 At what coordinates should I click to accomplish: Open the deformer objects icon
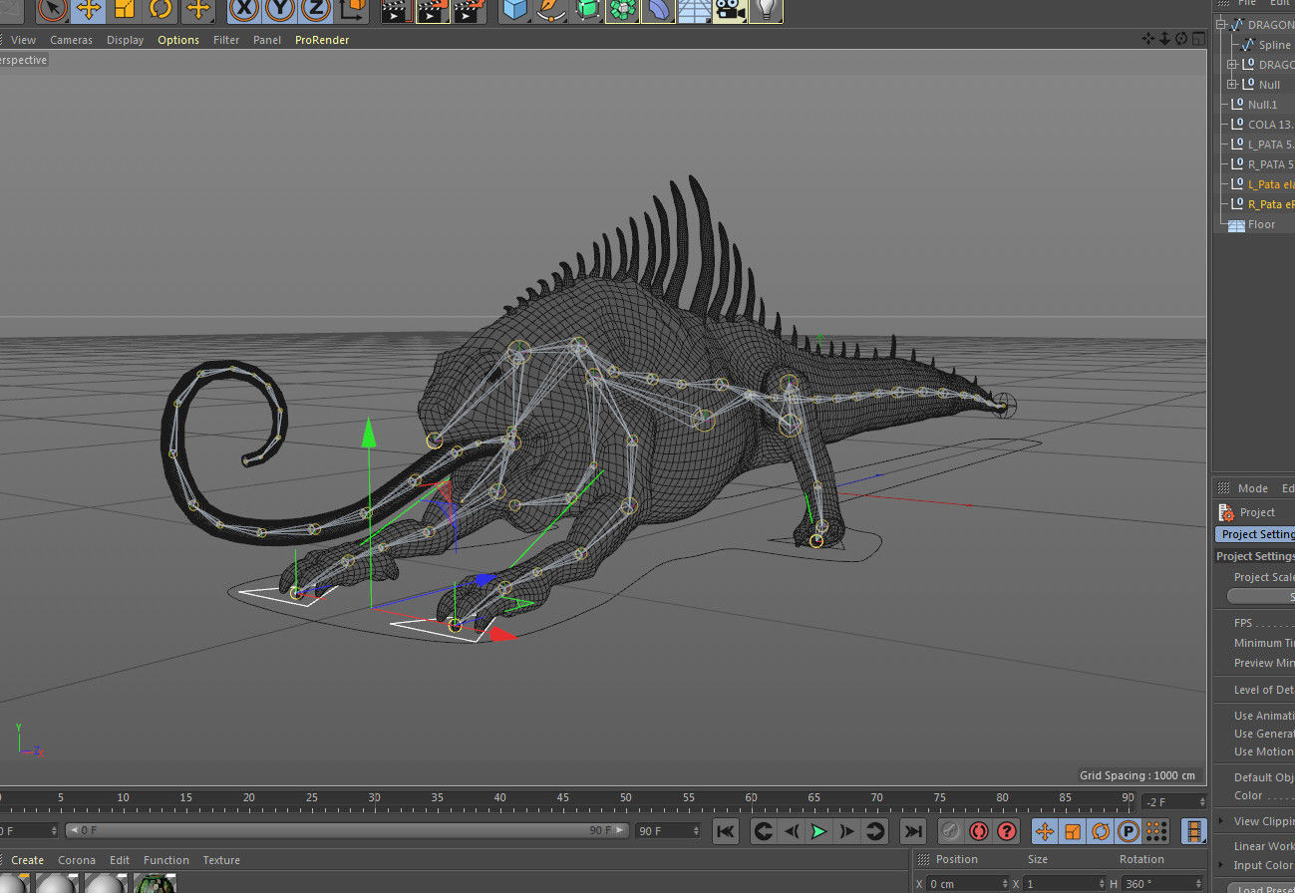tap(659, 10)
